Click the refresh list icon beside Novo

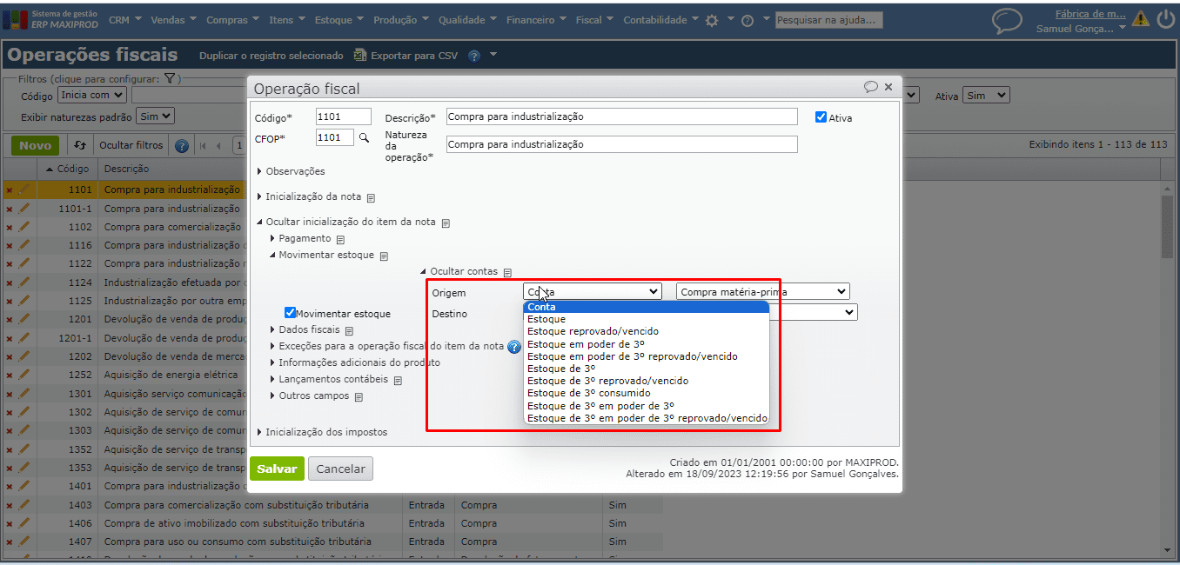pyautogui.click(x=80, y=145)
